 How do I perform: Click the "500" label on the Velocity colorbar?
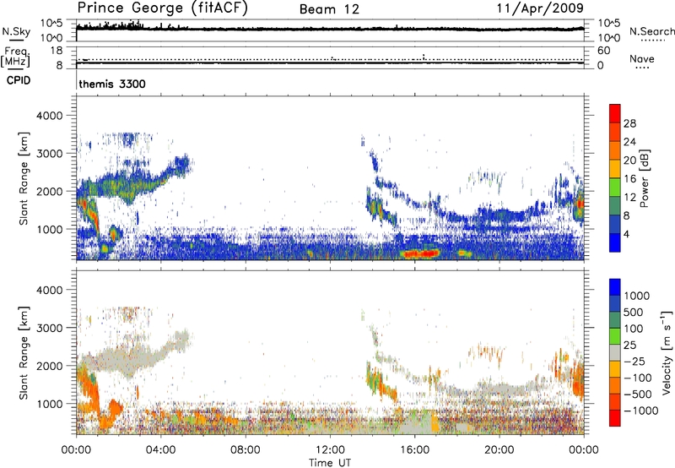point(633,313)
